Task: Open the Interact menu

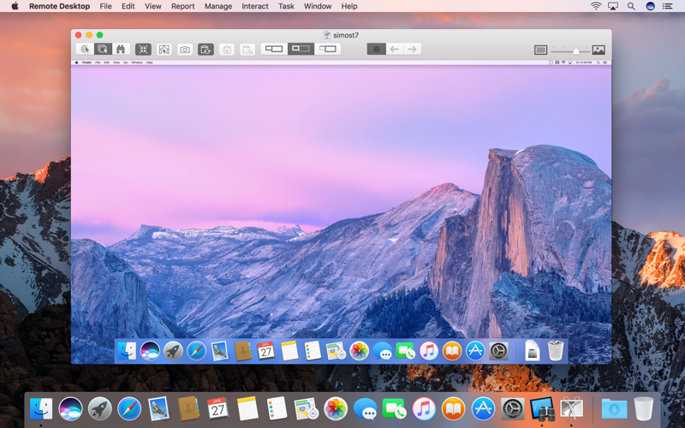Action: coord(254,6)
